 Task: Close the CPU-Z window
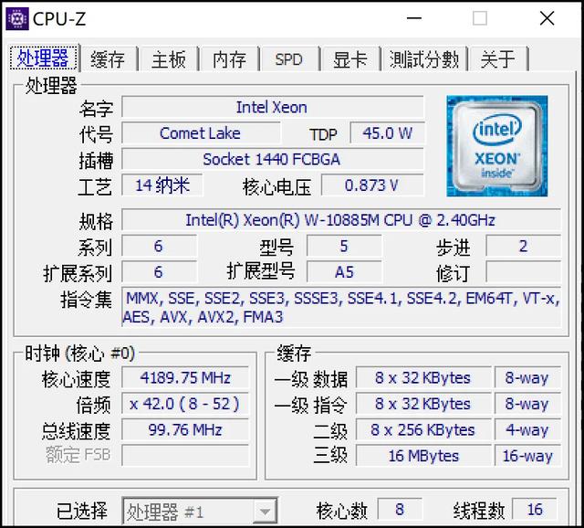coord(547,18)
